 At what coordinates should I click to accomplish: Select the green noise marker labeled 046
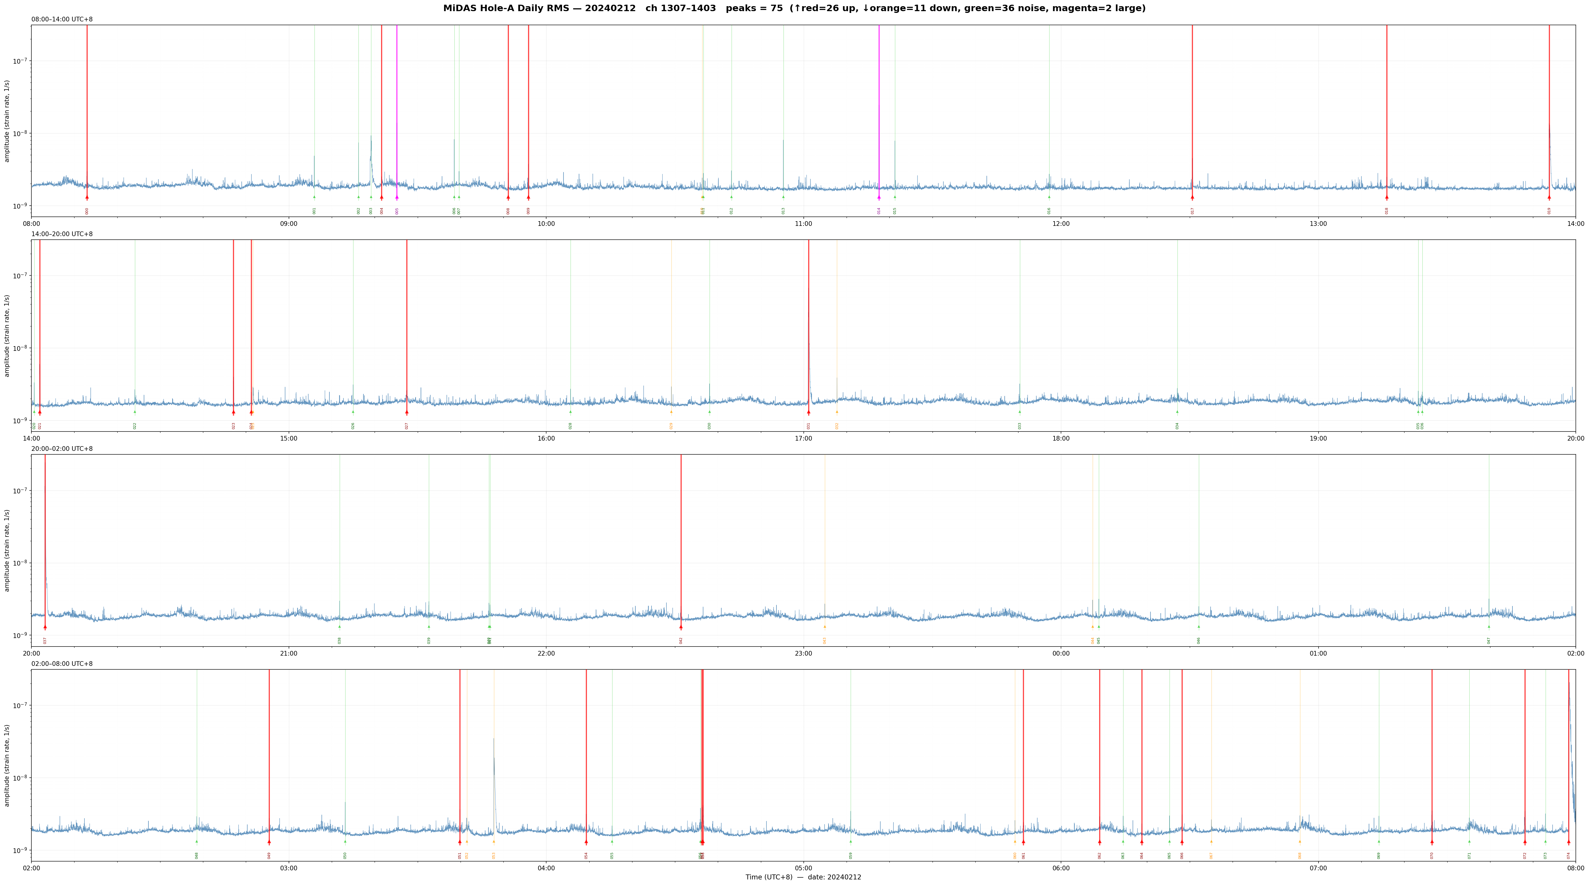1199,627
